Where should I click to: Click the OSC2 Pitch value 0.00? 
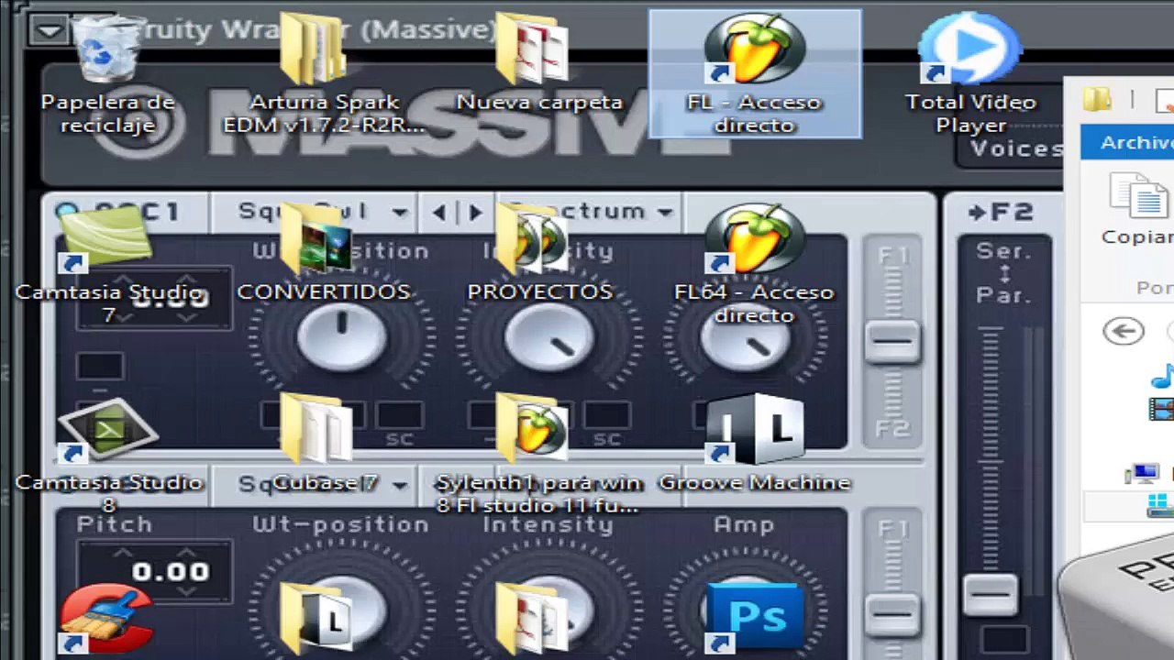point(171,572)
